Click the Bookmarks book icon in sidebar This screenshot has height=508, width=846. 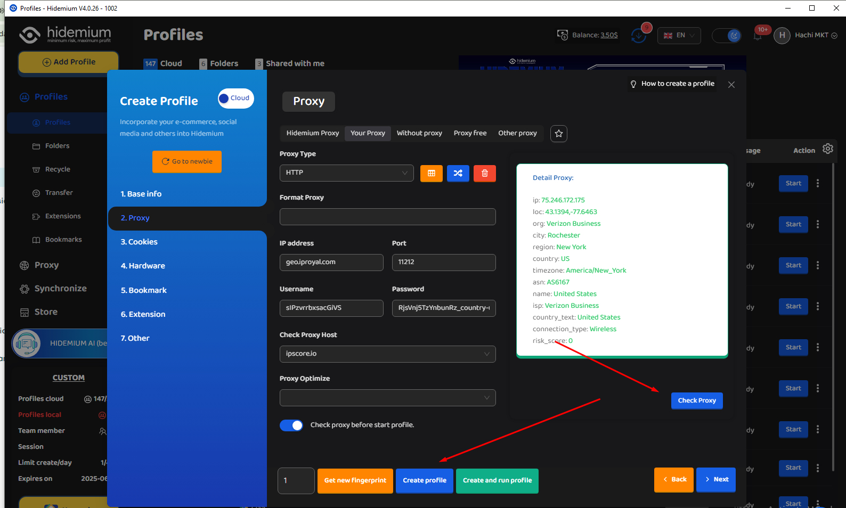click(x=36, y=240)
